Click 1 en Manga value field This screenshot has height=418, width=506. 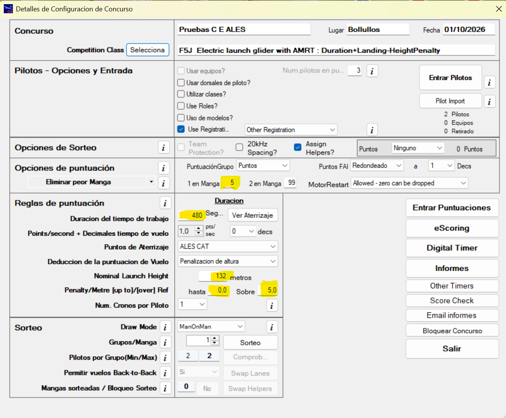[229, 183]
